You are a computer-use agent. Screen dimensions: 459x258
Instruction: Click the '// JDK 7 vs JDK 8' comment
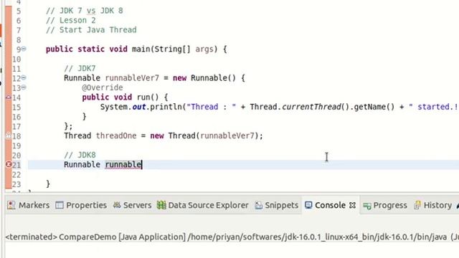pyautogui.click(x=85, y=11)
